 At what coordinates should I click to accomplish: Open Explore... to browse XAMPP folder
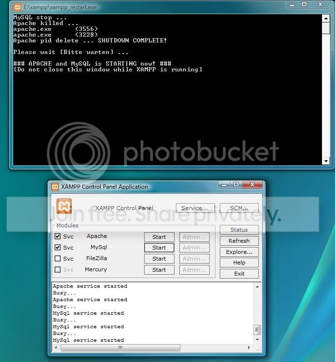coord(239,252)
